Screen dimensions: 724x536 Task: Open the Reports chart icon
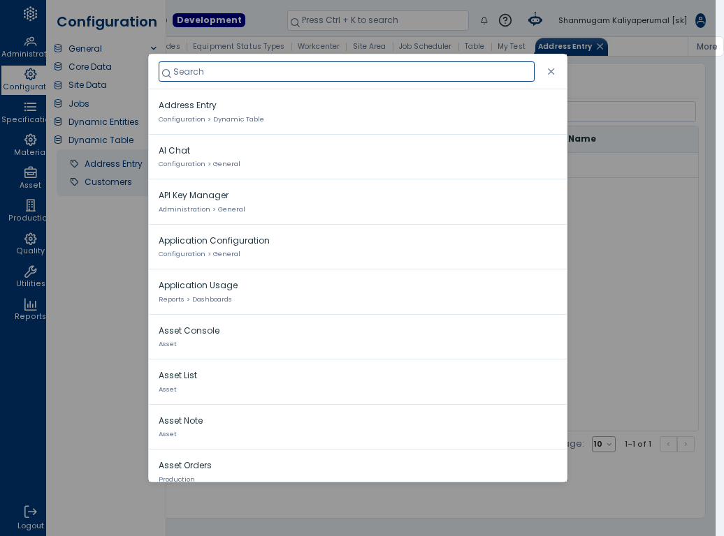(31, 304)
